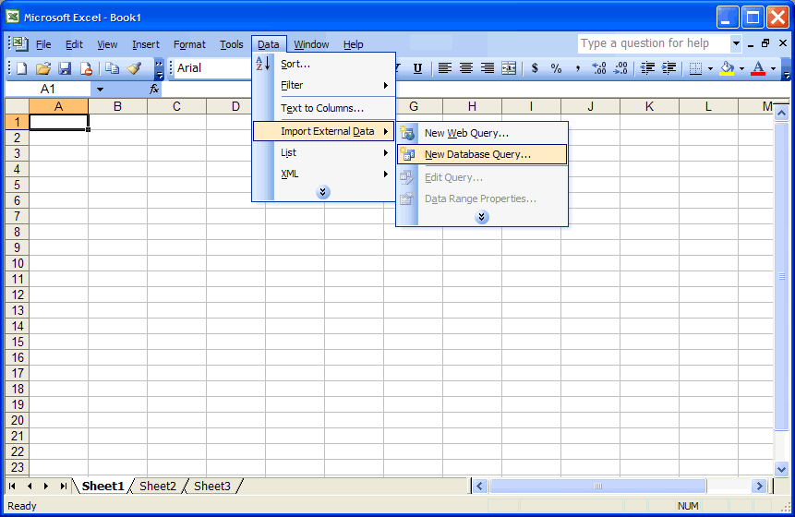Open Font Color dropdown arrow

point(773,68)
